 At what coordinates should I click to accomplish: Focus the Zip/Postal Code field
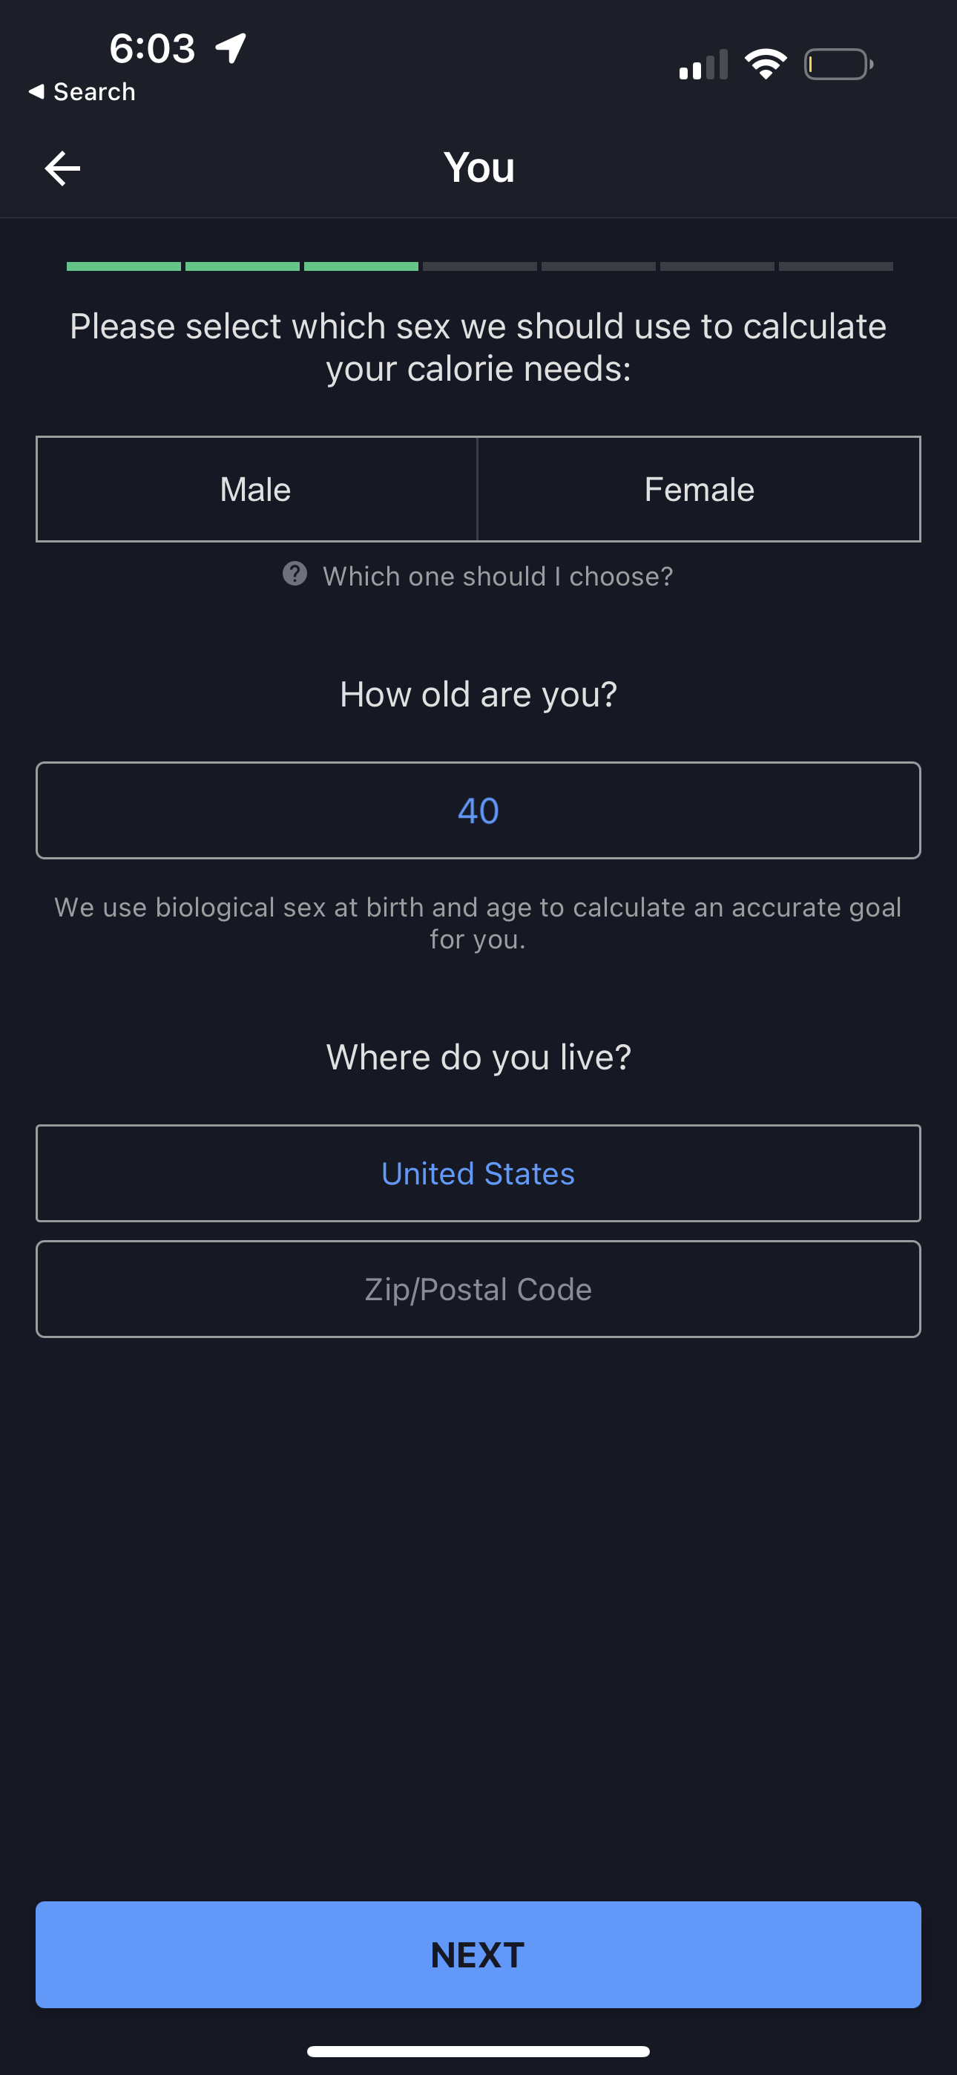click(x=479, y=1290)
